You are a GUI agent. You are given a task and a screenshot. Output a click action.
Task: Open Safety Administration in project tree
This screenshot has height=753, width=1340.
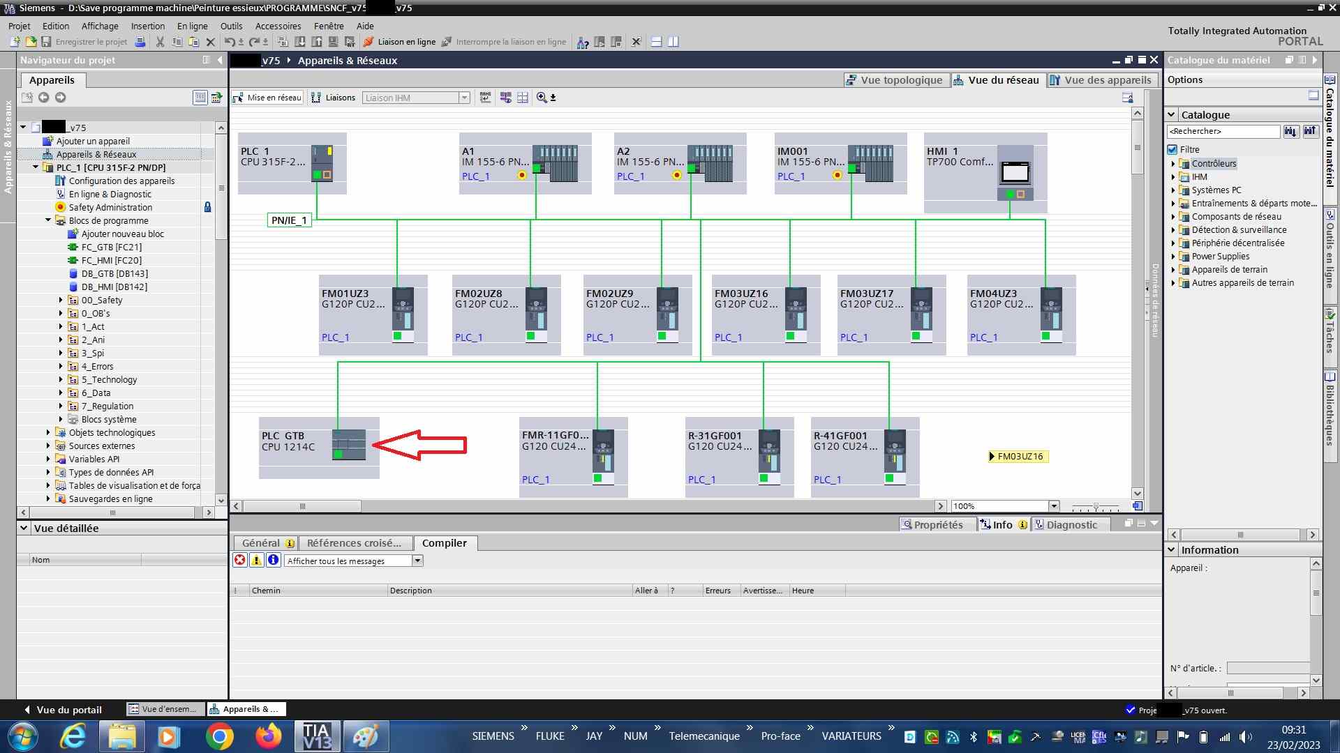(x=110, y=207)
